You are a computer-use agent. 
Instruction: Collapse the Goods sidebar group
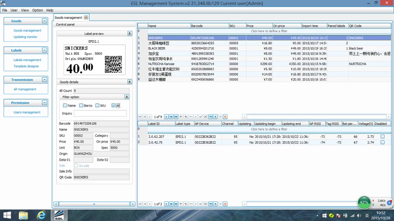[45, 21]
